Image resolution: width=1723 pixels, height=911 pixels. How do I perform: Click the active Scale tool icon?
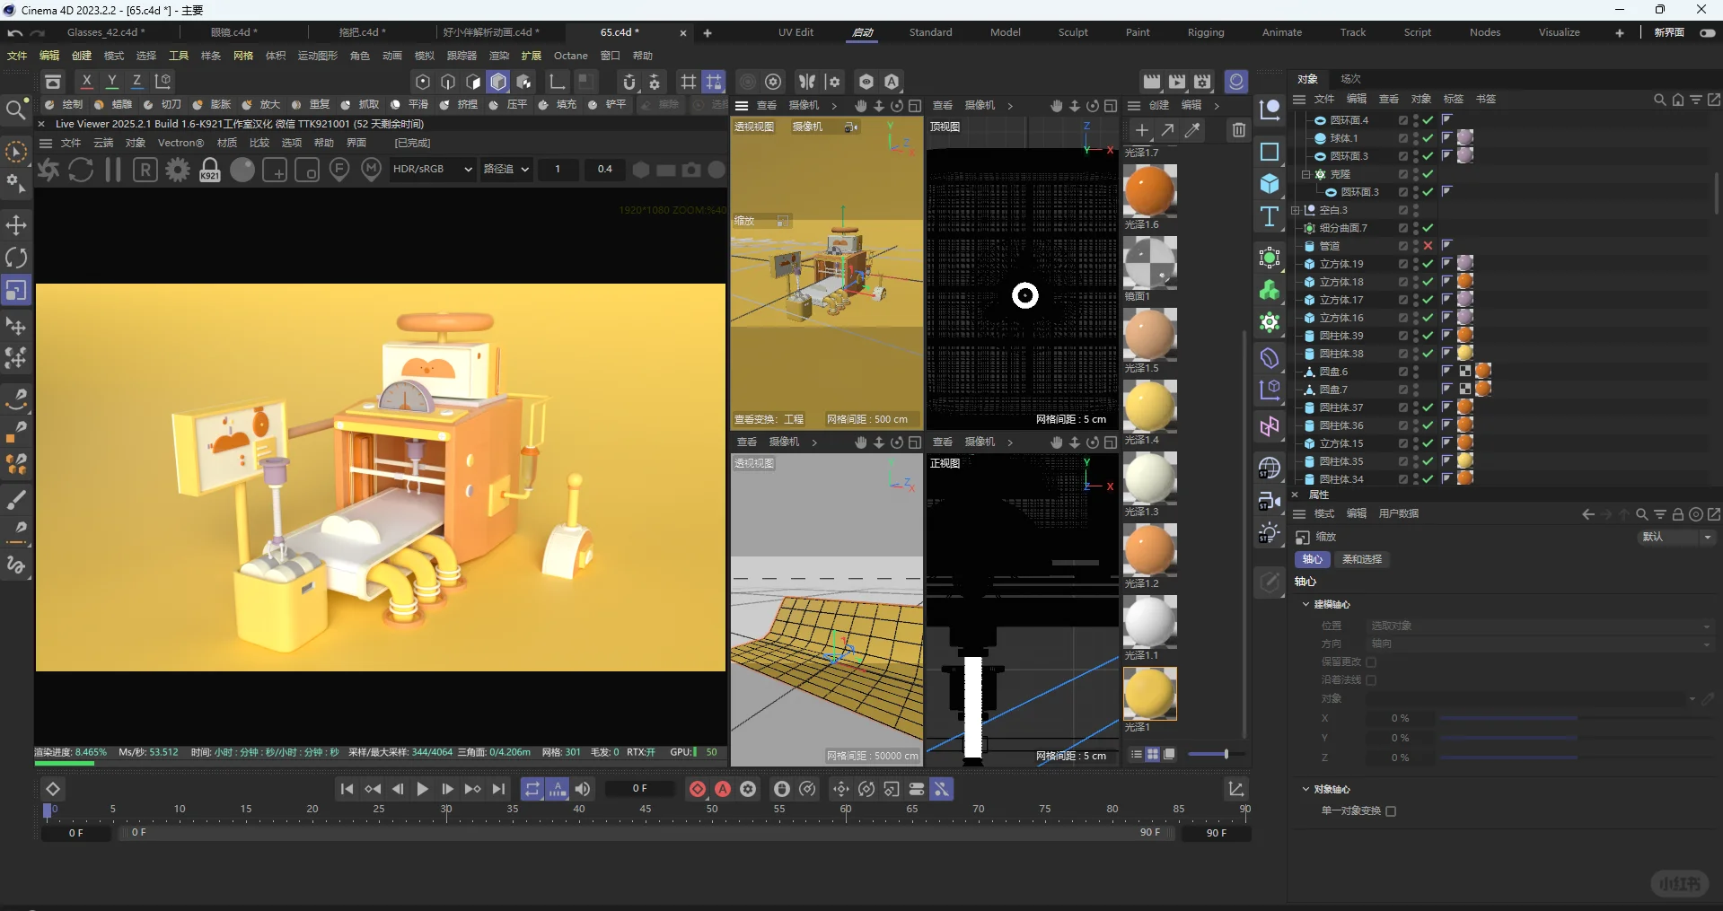16,291
